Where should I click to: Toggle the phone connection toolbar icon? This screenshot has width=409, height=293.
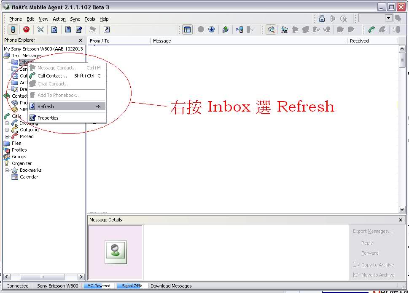pyautogui.click(x=13, y=29)
